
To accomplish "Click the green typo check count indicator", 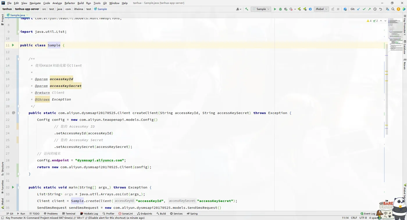I will tap(376, 21).
